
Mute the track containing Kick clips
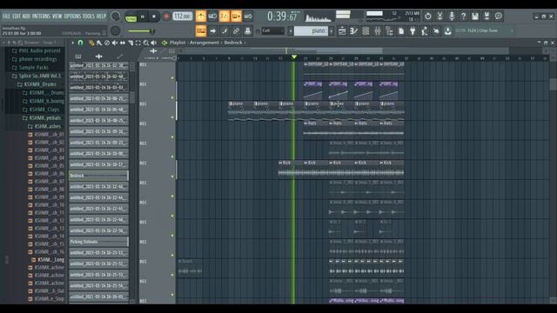[x=172, y=176]
